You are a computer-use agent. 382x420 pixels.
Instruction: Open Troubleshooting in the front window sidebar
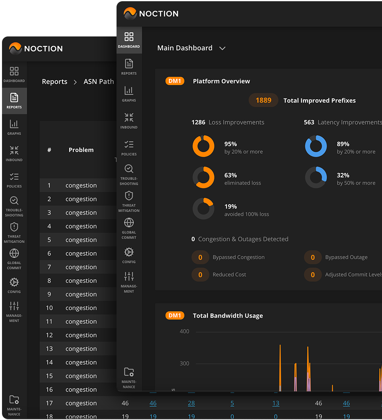(129, 175)
